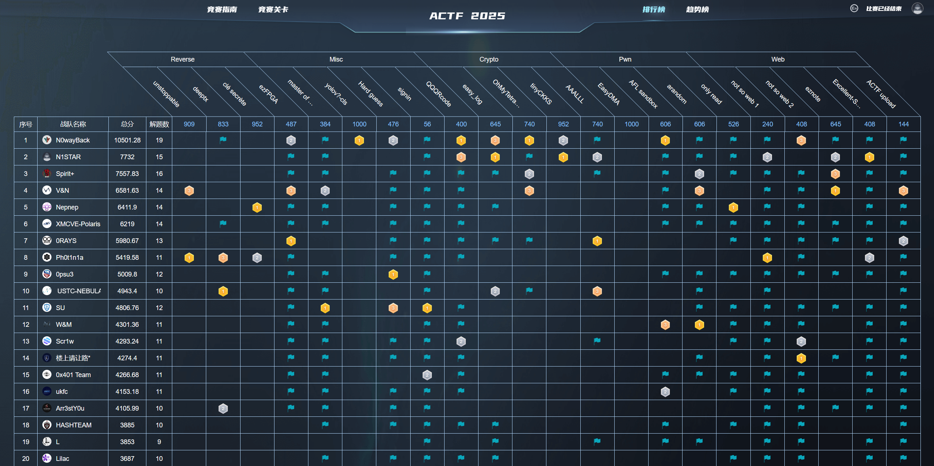Select the 排行榜 tab
This screenshot has height=466, width=934.
pyautogui.click(x=654, y=9)
